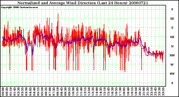Select the 16:55 time axis label
The image size is (179, 97).
pos(116,92)
